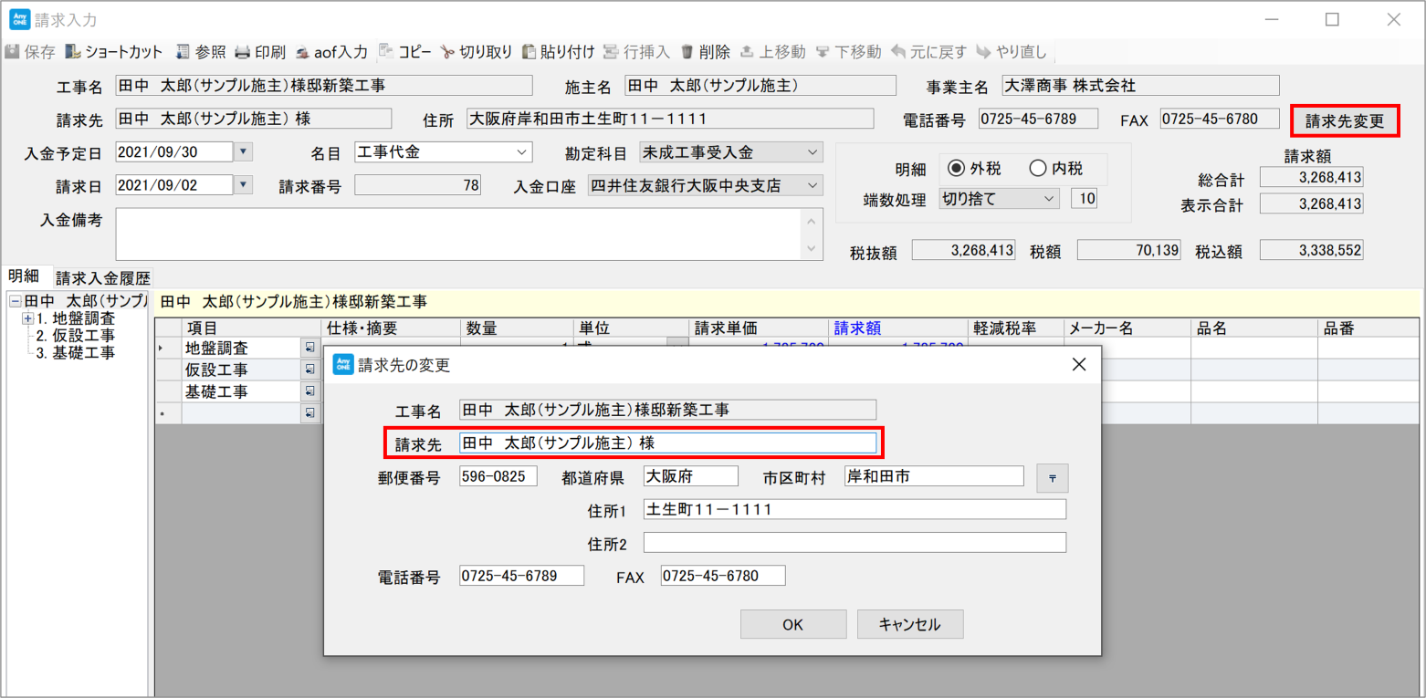The height and width of the screenshot is (698, 1426).
Task: Switch to the 請求入金履歴 tab
Action: click(x=102, y=278)
